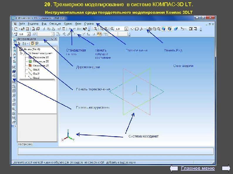Go to next slide with right arrow

226,168
